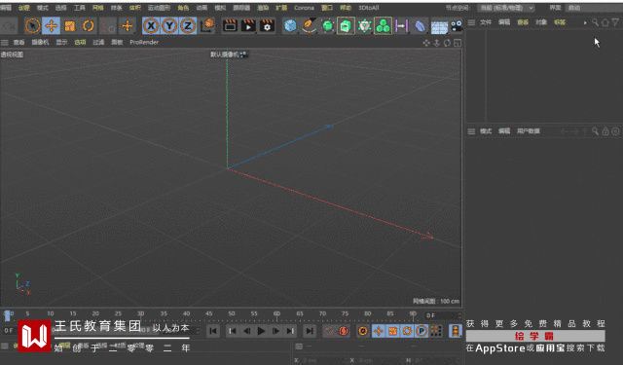
Task: Click the camera object icon
Action: [x=457, y=26]
